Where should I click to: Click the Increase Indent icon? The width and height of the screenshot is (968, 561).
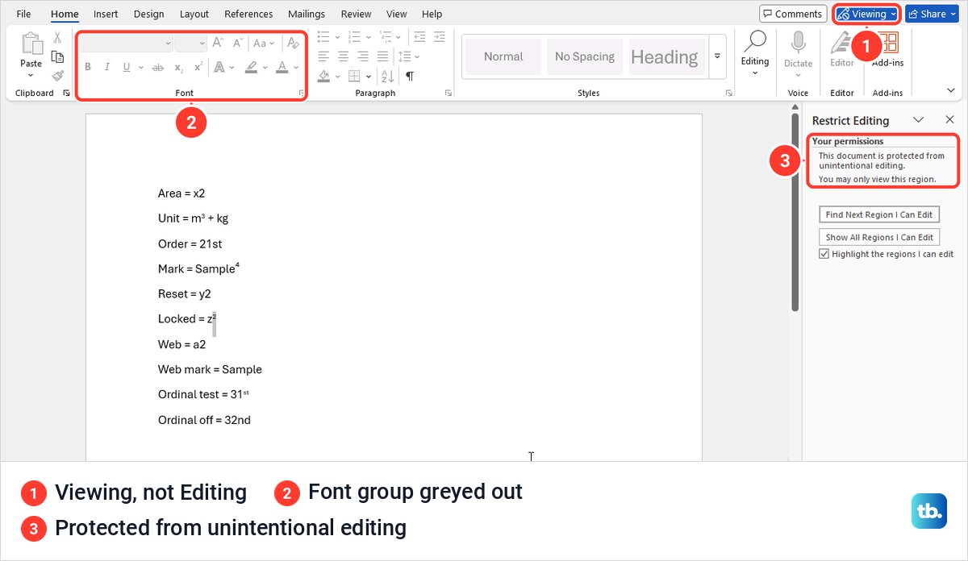click(439, 37)
